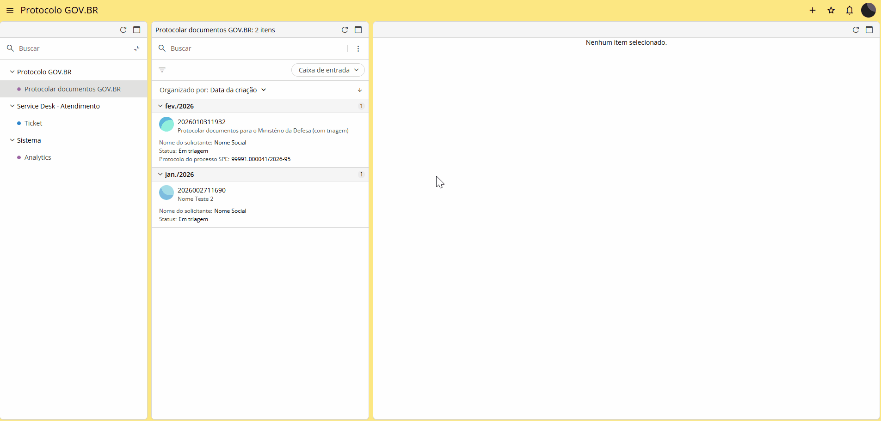Click the Protocolo GOV.BR app title

(59, 10)
